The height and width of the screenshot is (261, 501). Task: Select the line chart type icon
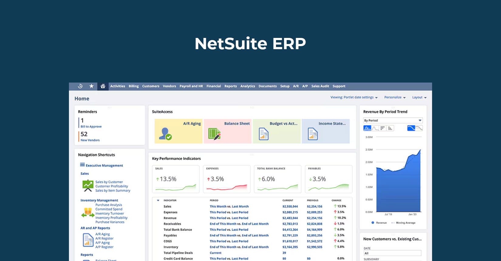pos(375,128)
